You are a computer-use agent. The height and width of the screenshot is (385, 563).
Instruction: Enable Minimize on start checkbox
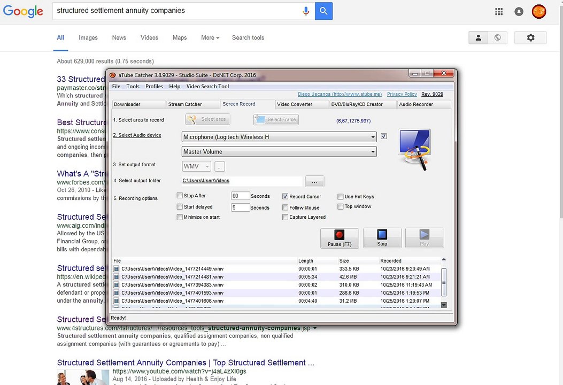pyautogui.click(x=180, y=217)
